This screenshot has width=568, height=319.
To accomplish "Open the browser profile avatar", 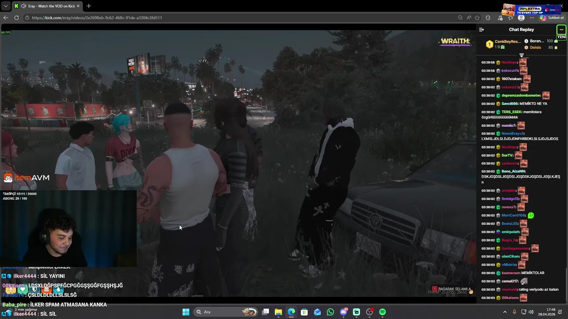I will (521, 18).
